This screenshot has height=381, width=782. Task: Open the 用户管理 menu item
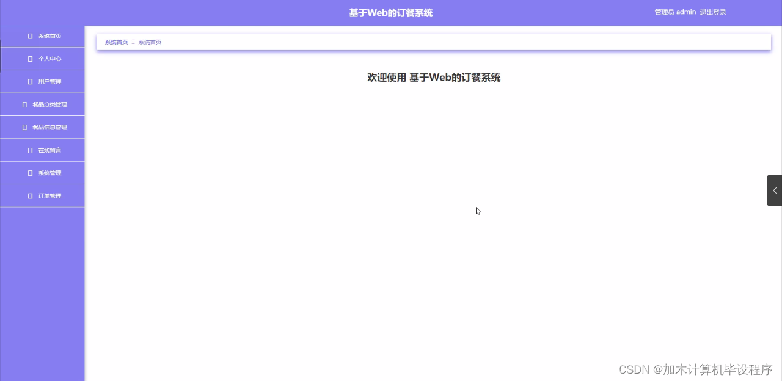49,81
